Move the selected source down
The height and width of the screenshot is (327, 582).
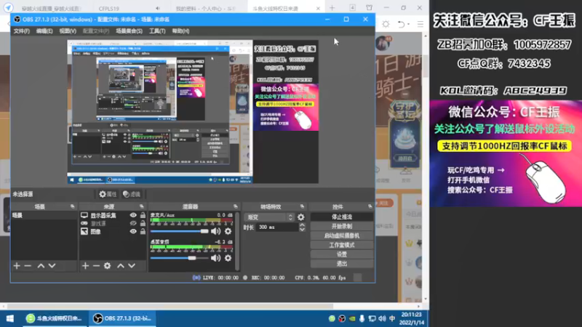click(x=132, y=266)
